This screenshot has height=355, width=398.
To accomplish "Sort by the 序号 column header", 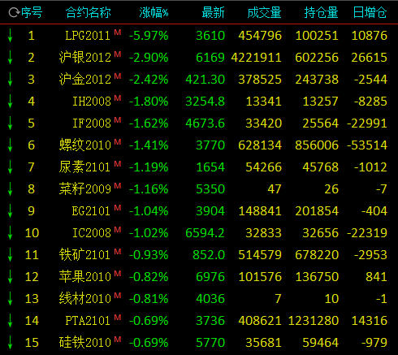I will pyautogui.click(x=32, y=12).
